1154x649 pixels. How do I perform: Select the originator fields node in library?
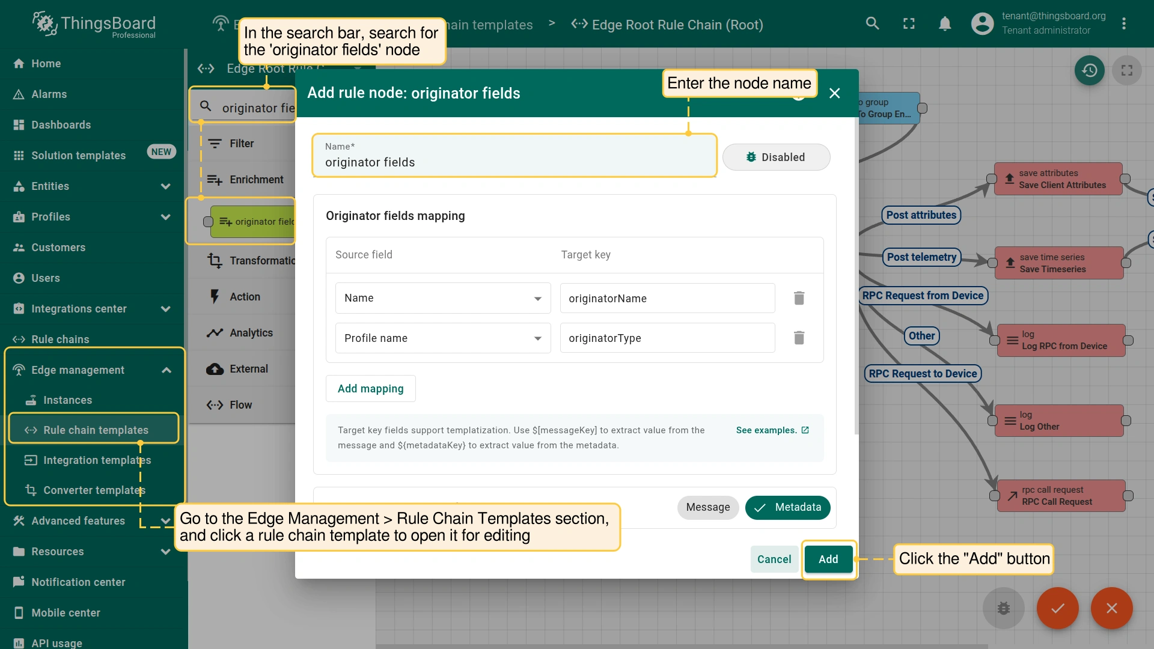252,222
